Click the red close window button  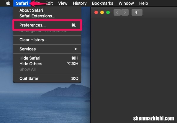coord(96,12)
